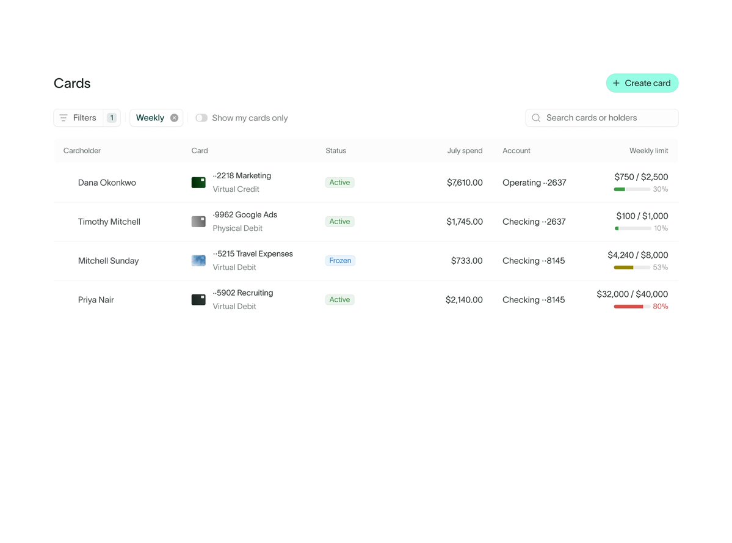Click the filter lines icon in Filters
Viewport: 732px width, 543px height.
coord(63,118)
